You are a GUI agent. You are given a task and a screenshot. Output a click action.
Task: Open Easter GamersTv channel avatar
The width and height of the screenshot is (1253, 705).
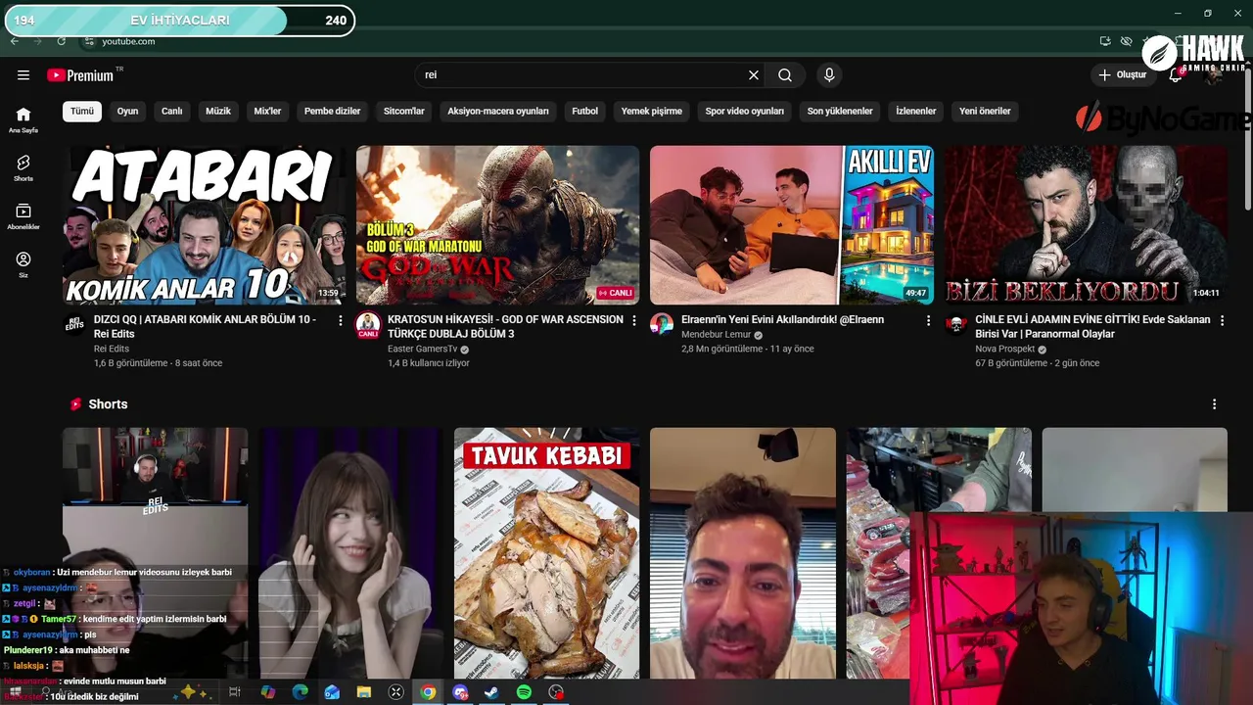click(368, 324)
